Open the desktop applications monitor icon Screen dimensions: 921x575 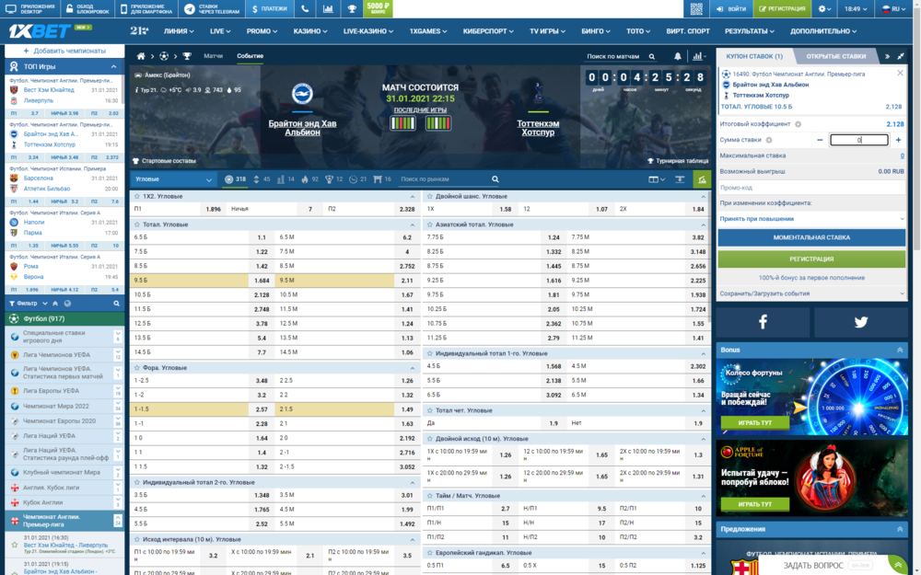(10, 9)
